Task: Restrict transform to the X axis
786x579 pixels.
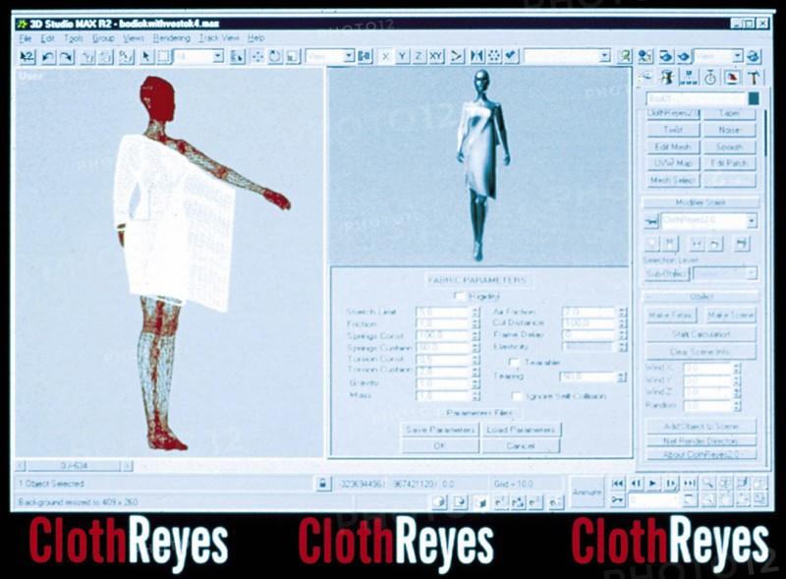Action: 385,56
